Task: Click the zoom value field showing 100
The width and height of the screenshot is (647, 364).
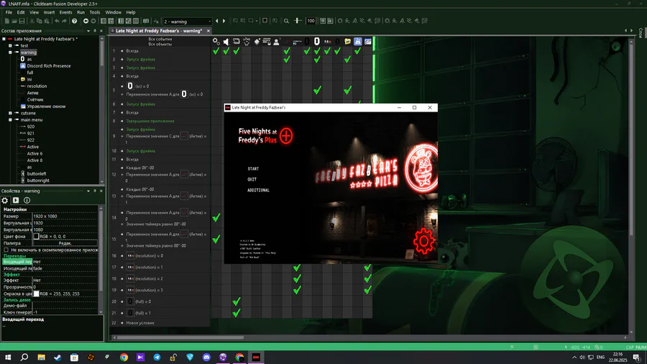Action: click(311, 21)
